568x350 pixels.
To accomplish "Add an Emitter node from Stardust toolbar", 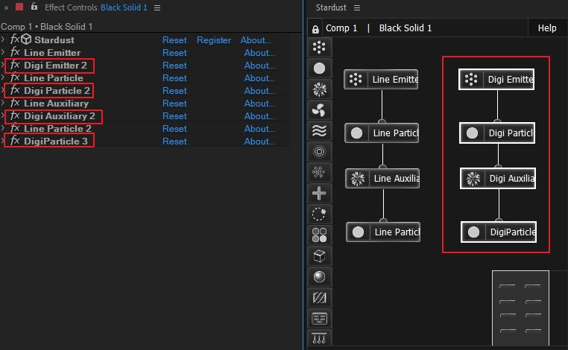I will (319, 48).
